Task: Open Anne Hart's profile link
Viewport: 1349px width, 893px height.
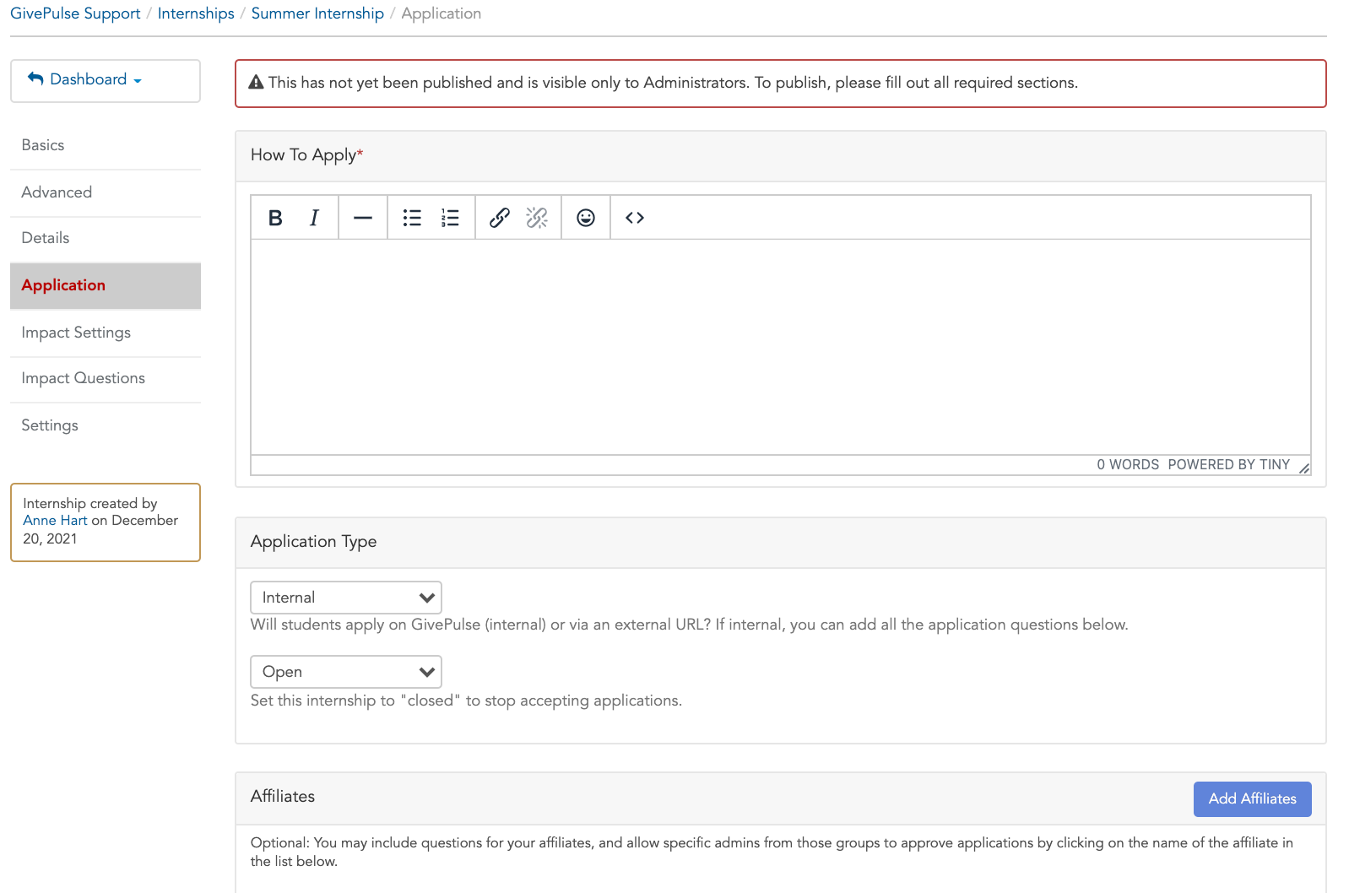Action: 55,521
